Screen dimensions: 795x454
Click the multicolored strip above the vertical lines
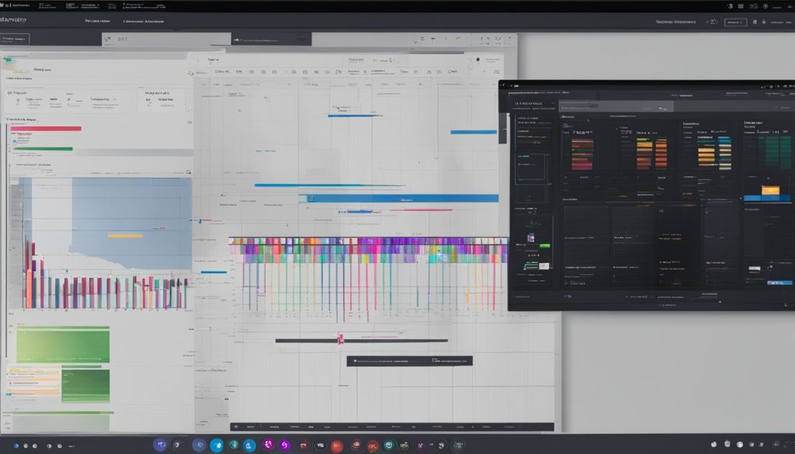[x=368, y=250]
